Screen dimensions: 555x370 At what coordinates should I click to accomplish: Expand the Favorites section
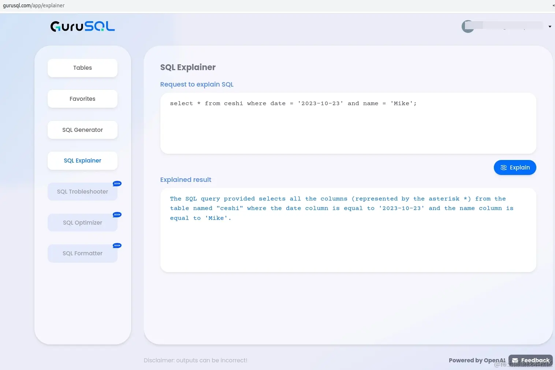coord(82,99)
